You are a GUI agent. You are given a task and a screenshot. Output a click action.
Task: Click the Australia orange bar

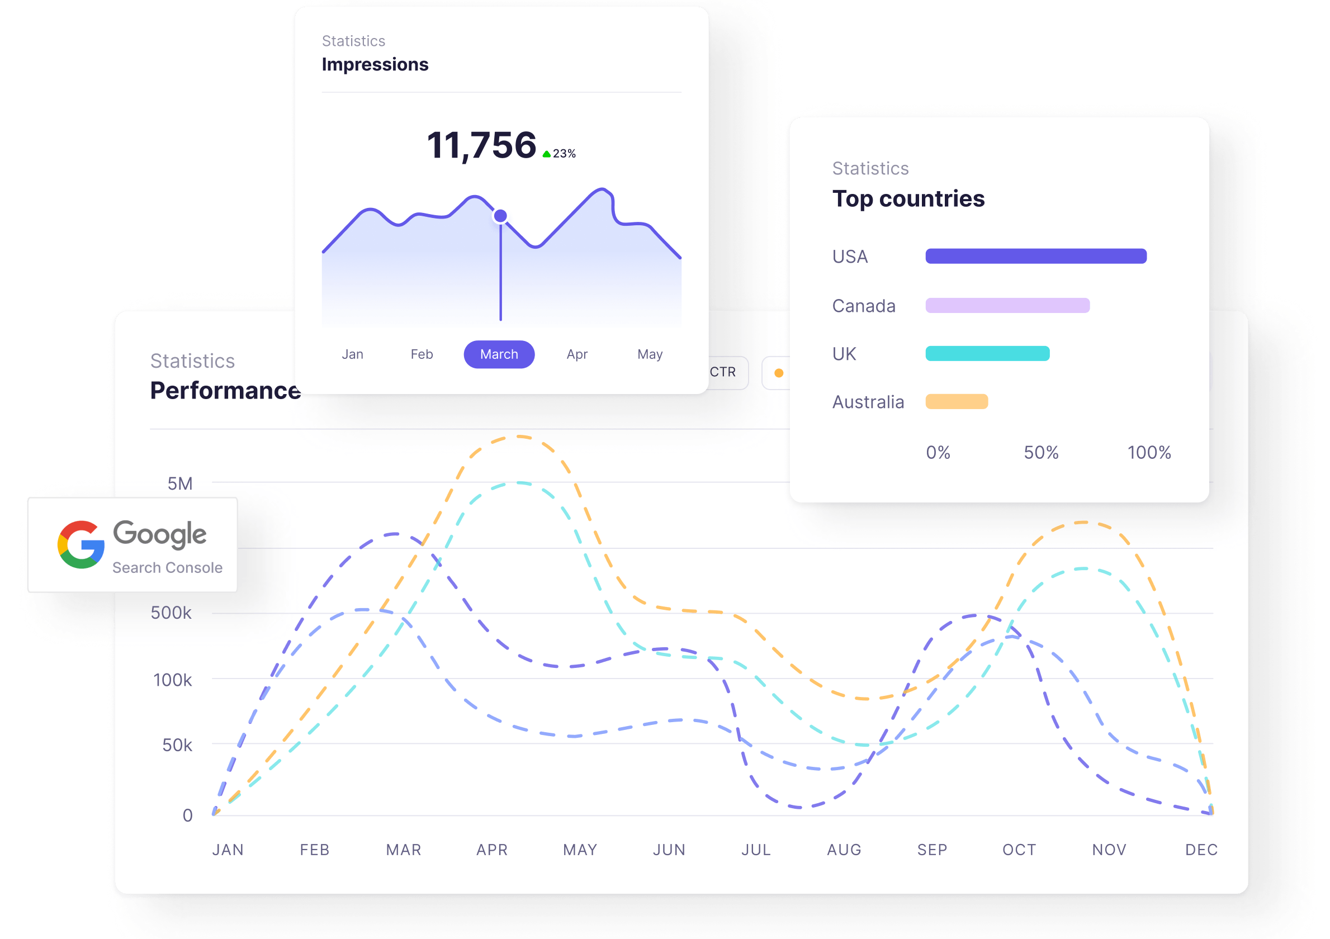pyautogui.click(x=957, y=401)
